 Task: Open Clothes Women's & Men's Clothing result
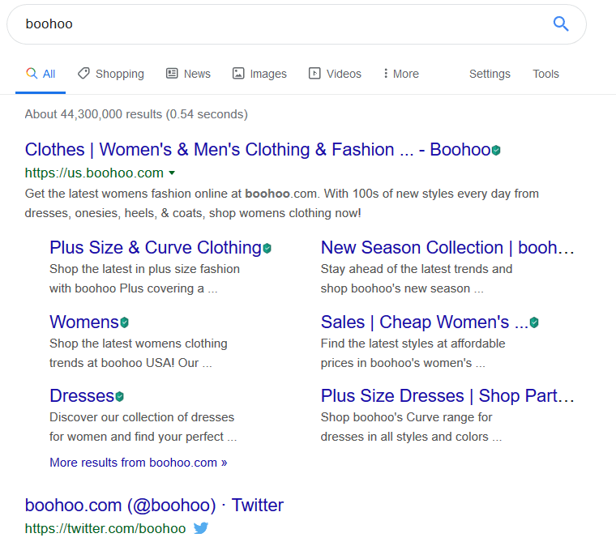click(x=258, y=150)
